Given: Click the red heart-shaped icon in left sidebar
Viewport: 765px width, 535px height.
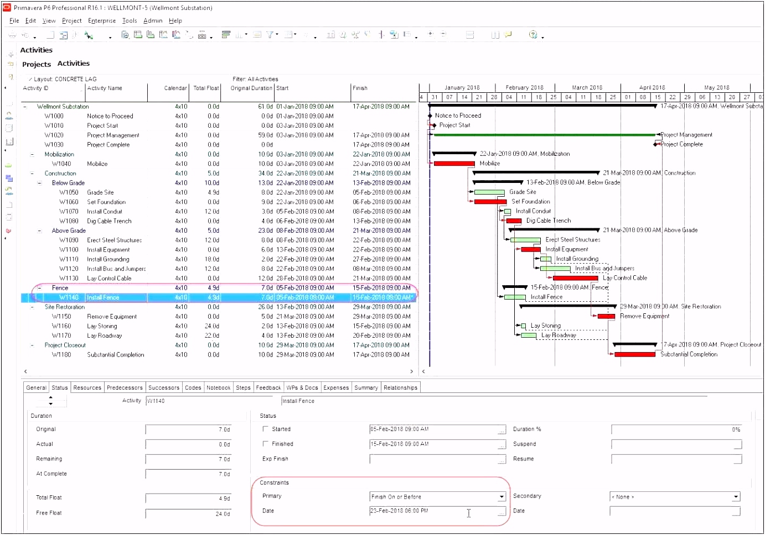Looking at the screenshot, I should (9, 231).
